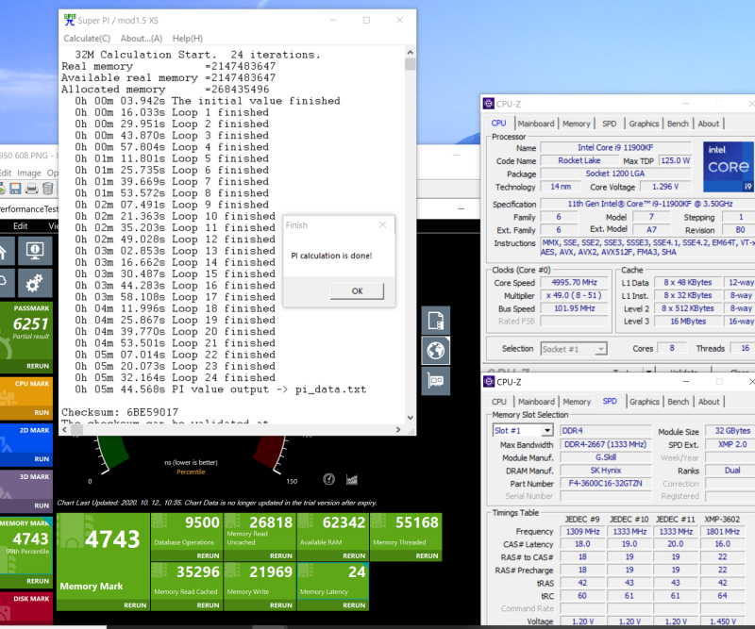Viewport: 755px width, 629px height.
Task: Open the settings gears icon in PerformanceTest
Action: pos(35,283)
